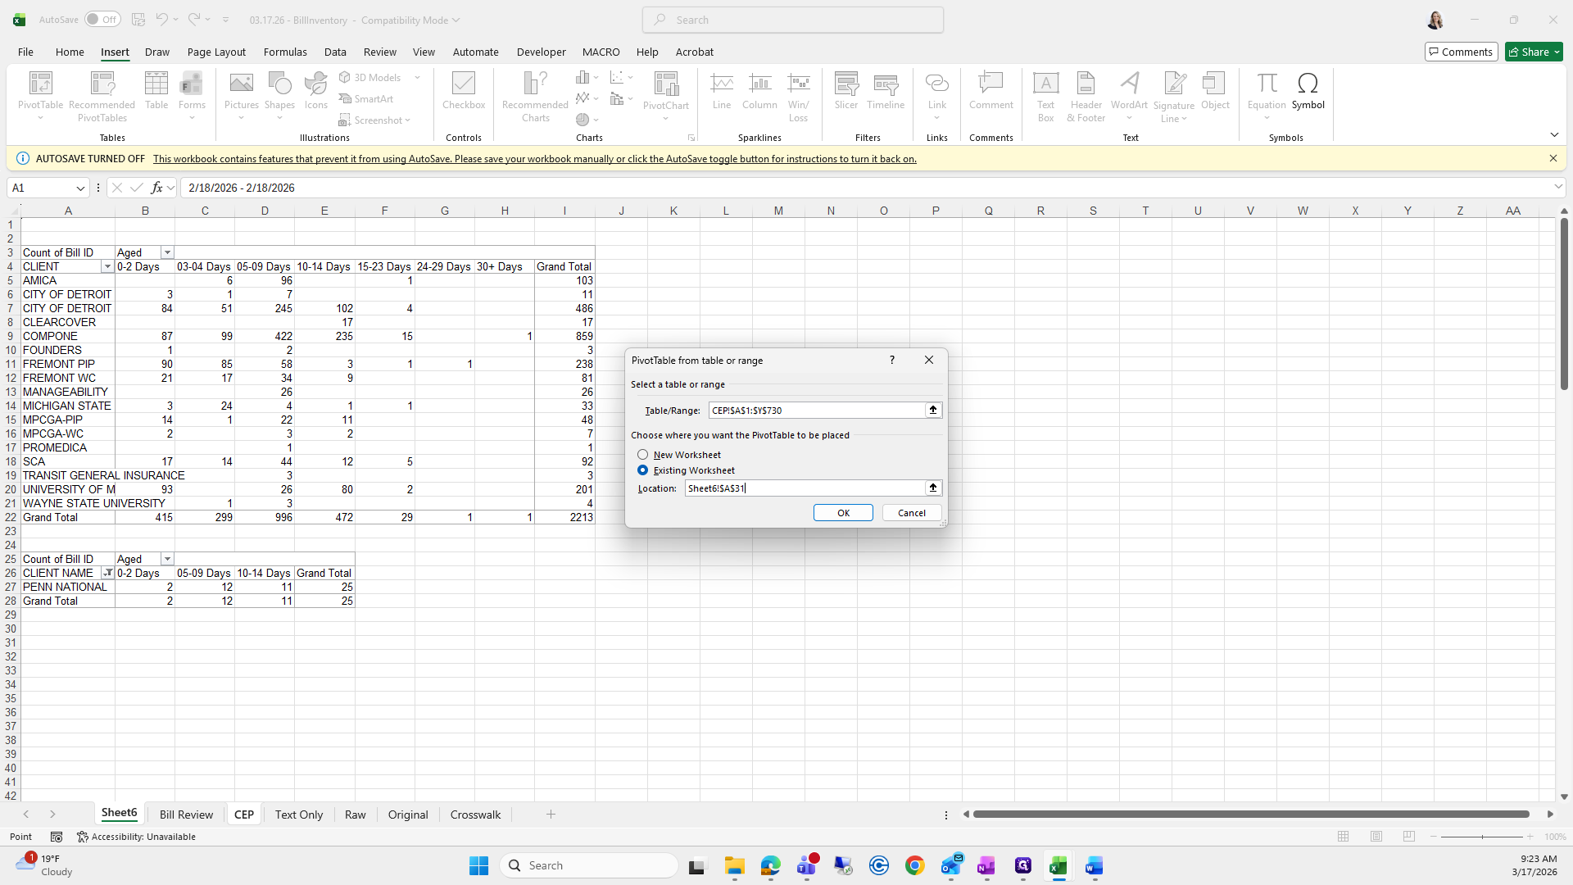The width and height of the screenshot is (1573, 885).
Task: Click the zoom slider in status bar
Action: tap(1481, 837)
